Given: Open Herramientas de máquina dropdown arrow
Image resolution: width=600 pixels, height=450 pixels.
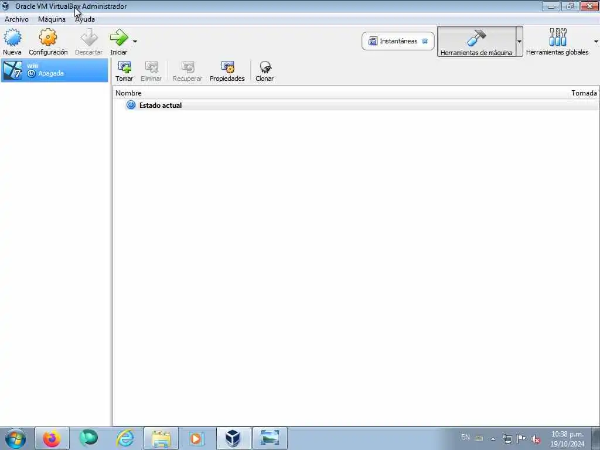Looking at the screenshot, I should pyautogui.click(x=519, y=42).
